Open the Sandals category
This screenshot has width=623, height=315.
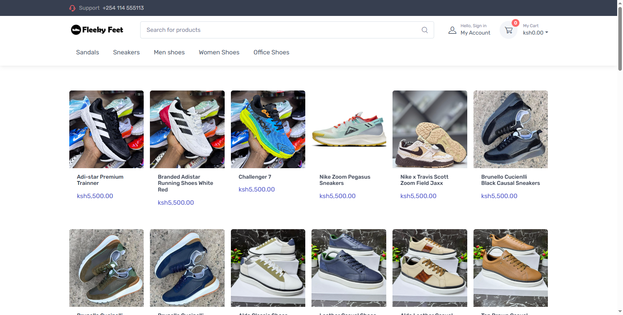click(88, 52)
